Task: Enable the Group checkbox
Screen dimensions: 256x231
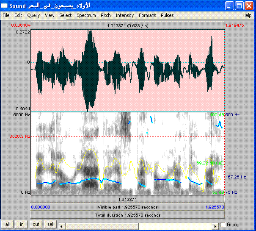Action: [x=223, y=225]
